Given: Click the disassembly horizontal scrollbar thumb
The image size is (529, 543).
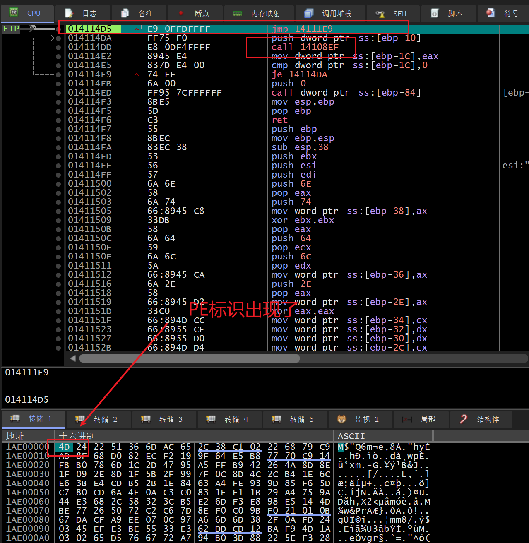Looking at the screenshot, I should 189,358.
